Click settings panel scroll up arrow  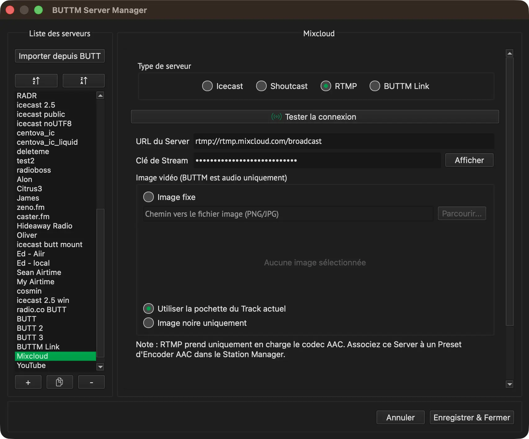[509, 53]
